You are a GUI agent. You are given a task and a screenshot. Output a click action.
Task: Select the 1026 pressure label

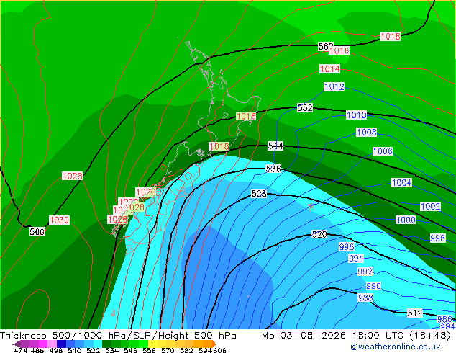click(117, 219)
